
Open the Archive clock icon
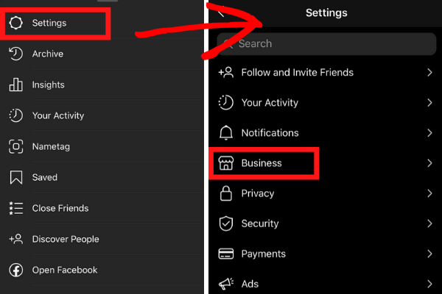tap(15, 54)
